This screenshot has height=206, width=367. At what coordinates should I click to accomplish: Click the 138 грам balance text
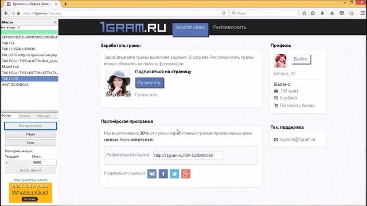[x=289, y=91]
